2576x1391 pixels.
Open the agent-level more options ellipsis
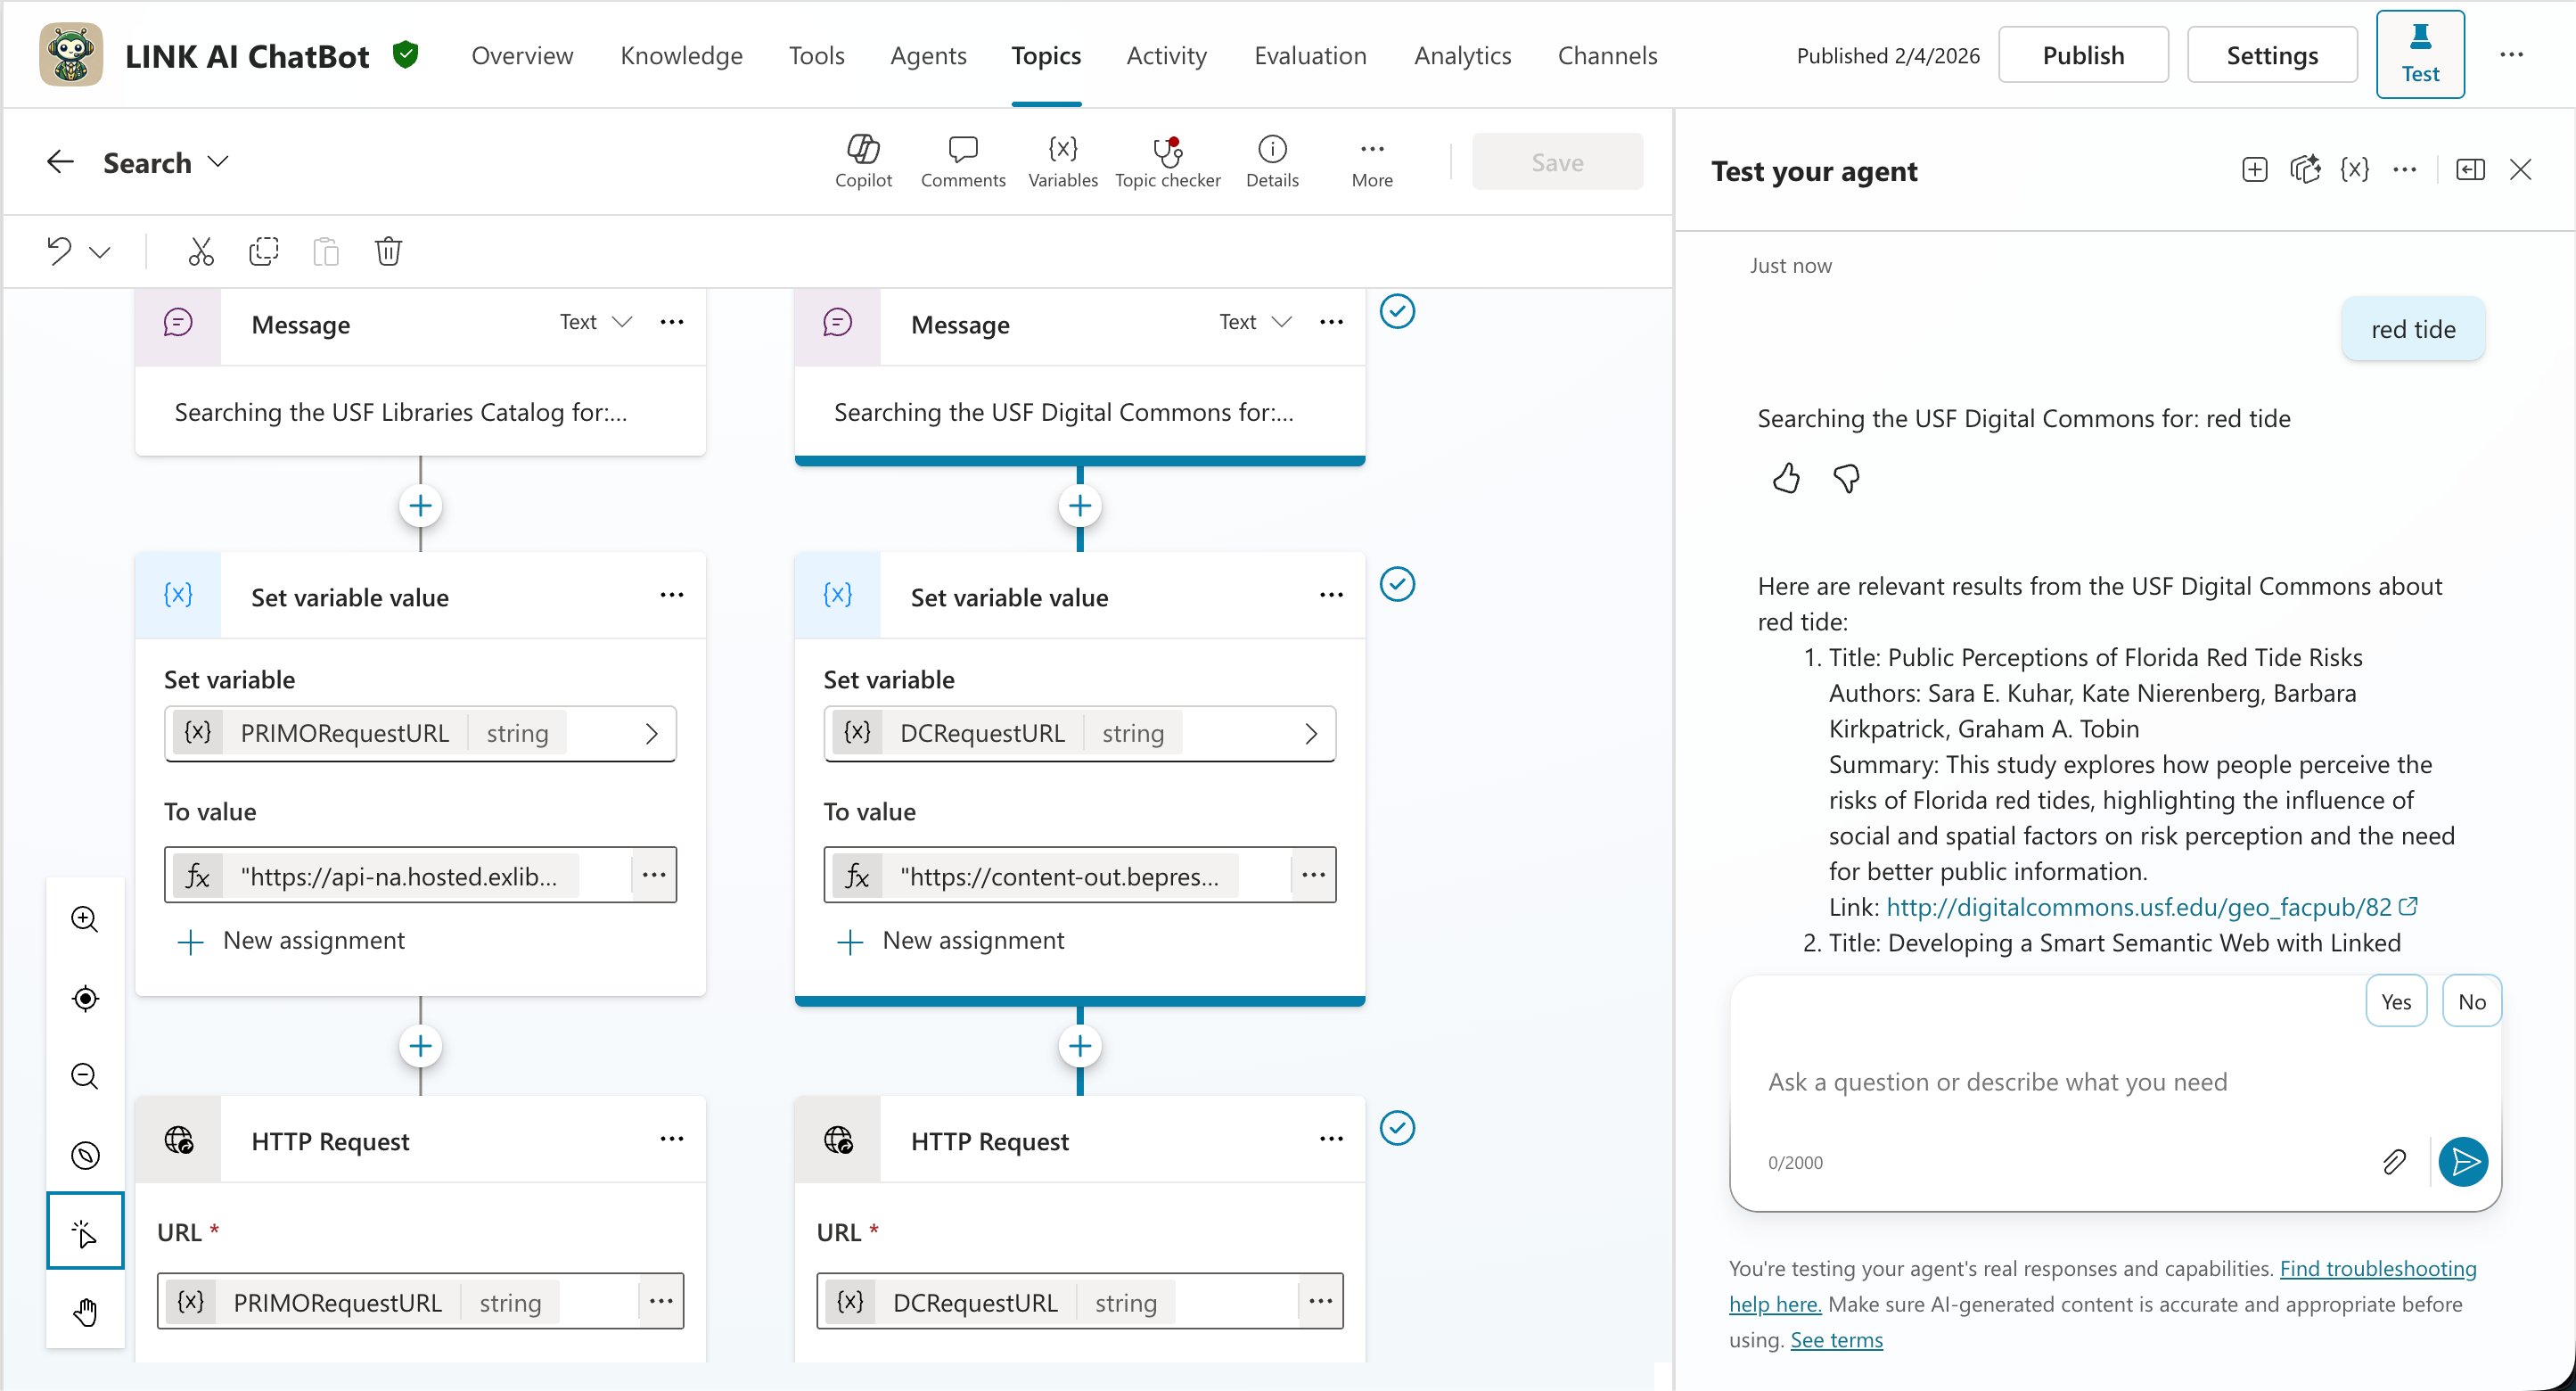pos(2511,55)
